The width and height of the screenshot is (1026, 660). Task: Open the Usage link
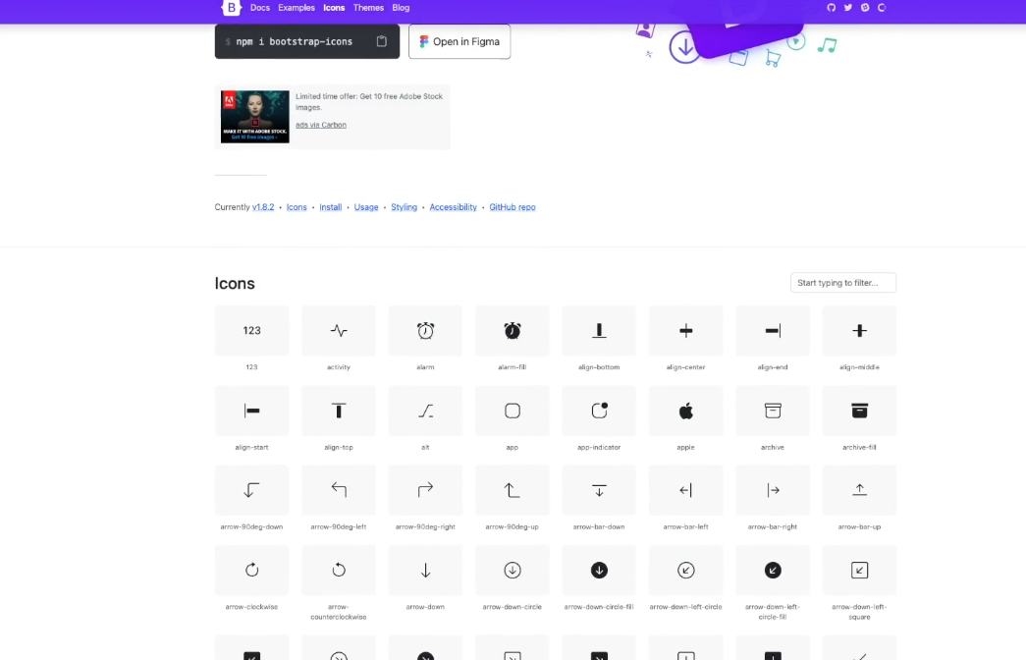(366, 207)
